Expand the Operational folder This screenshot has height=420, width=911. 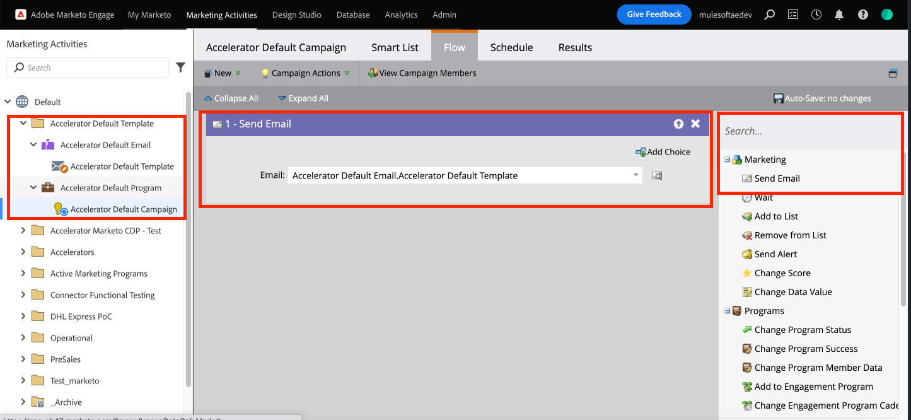pyautogui.click(x=23, y=338)
